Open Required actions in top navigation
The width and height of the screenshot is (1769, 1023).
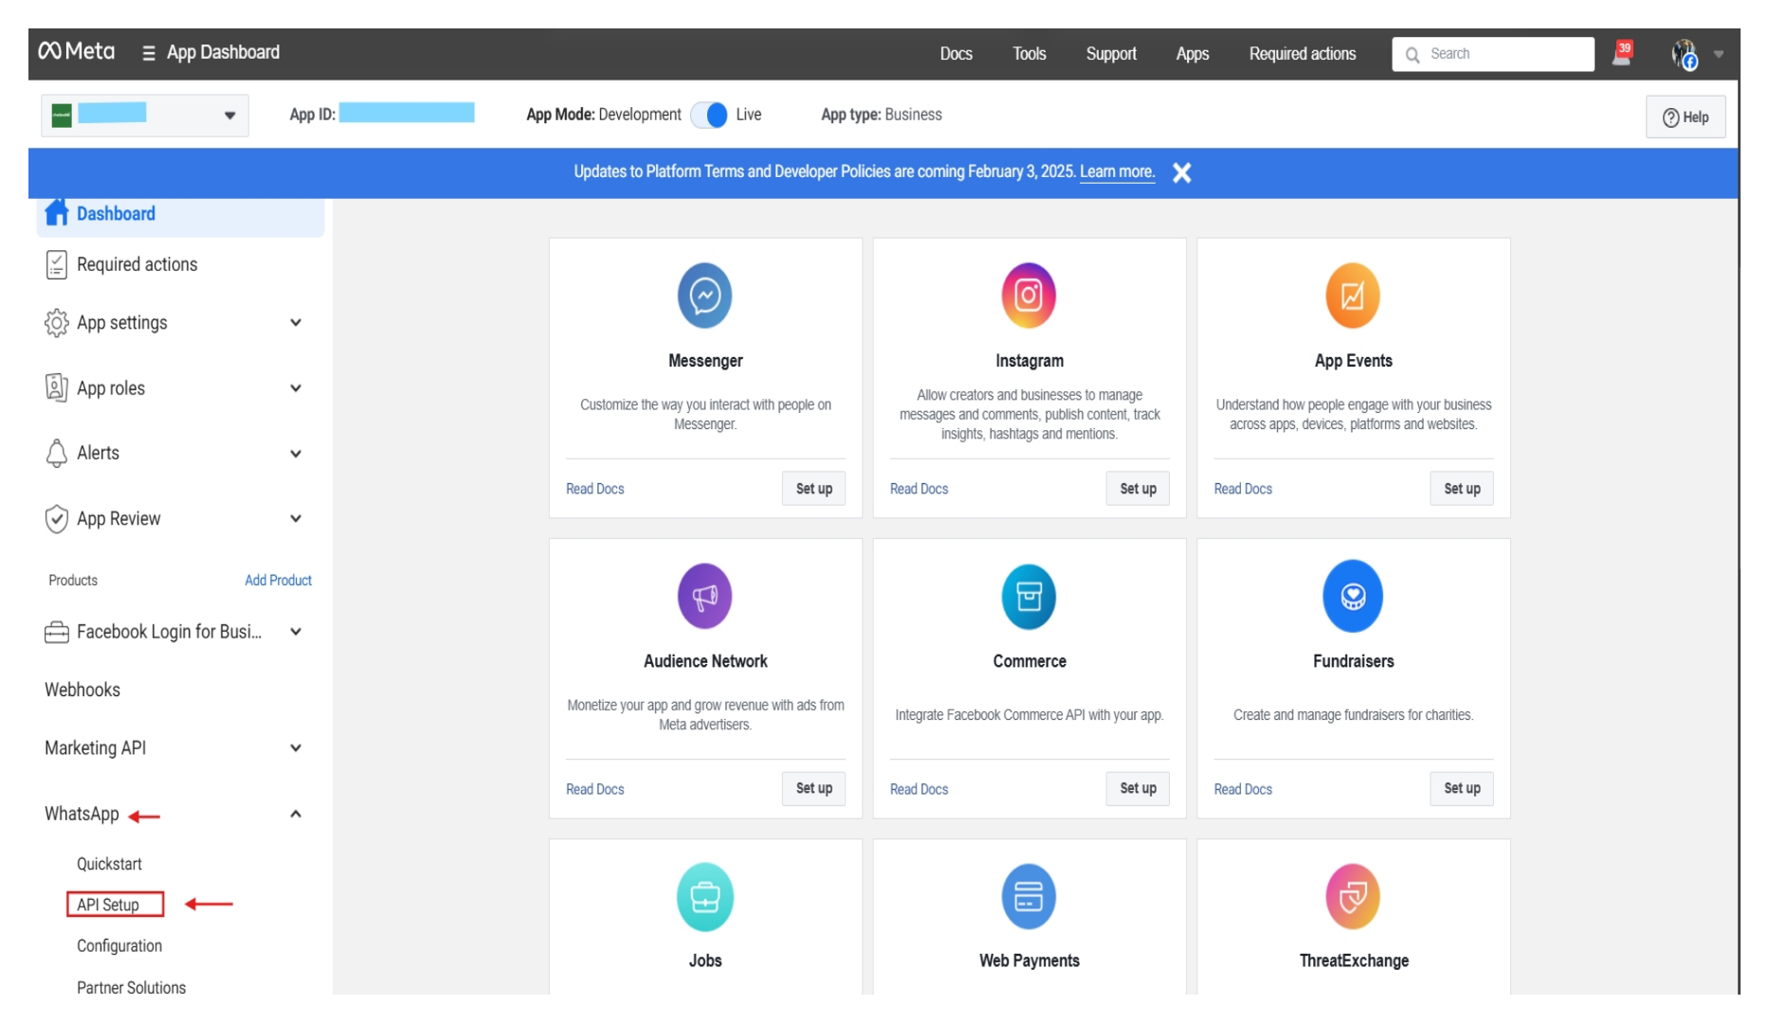coord(1302,54)
